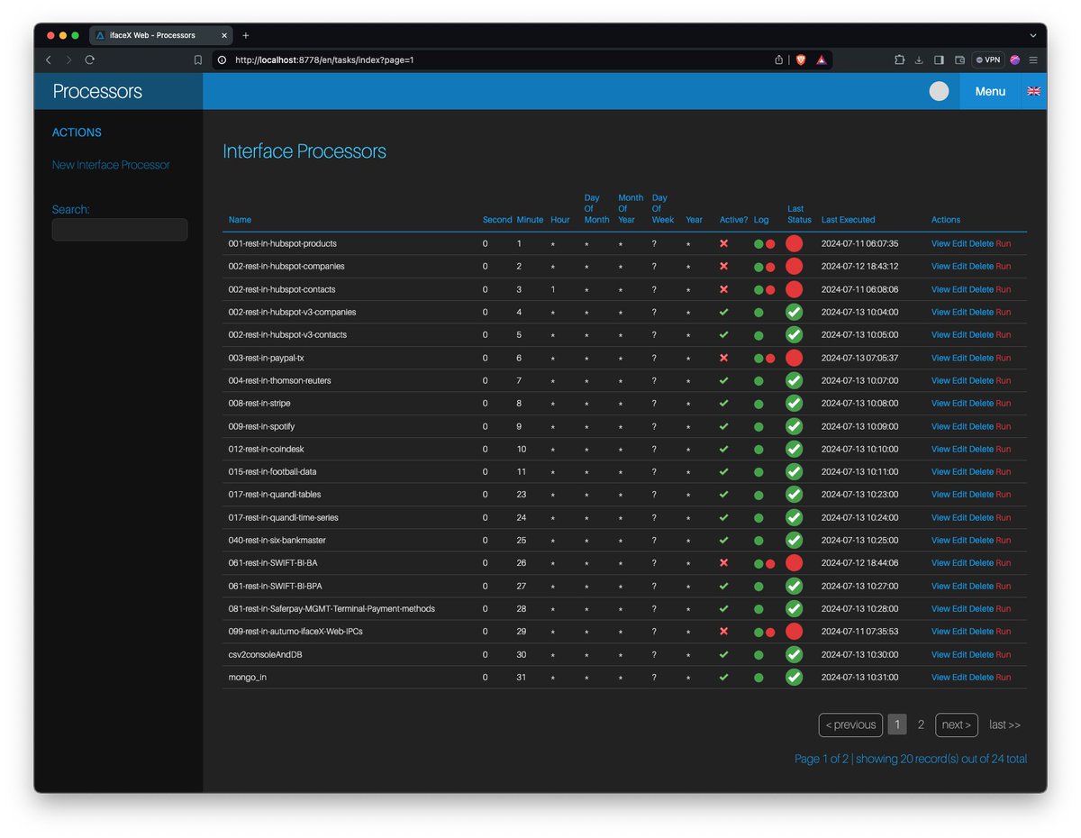This screenshot has height=838, width=1081.
Task: Toggle red X active for 099-rest-in-autumo-ifaceX-Web-IPCs
Action: (x=723, y=631)
